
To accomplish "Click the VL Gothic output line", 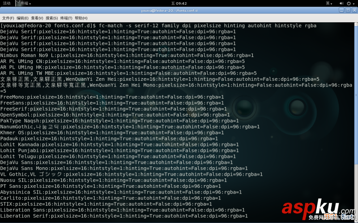I will (132, 174).
